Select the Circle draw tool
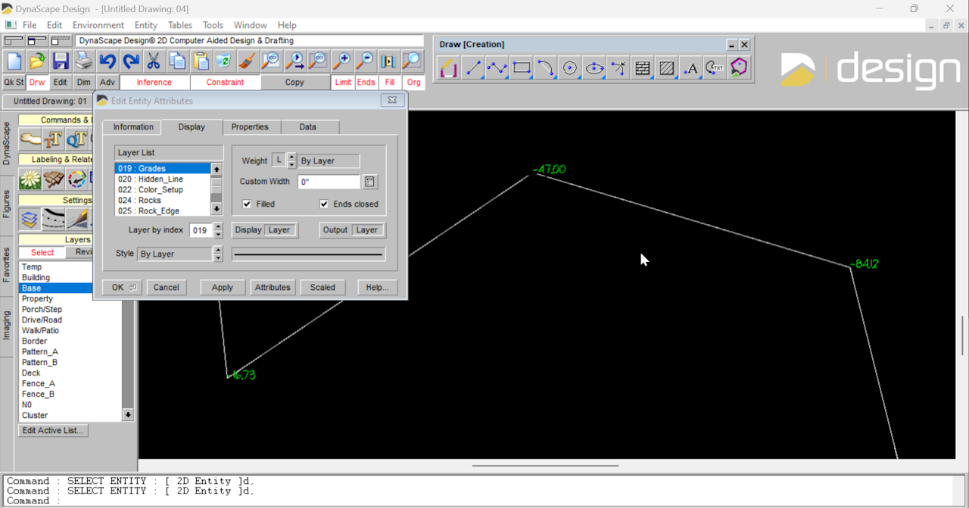This screenshot has height=508, width=969. click(570, 69)
